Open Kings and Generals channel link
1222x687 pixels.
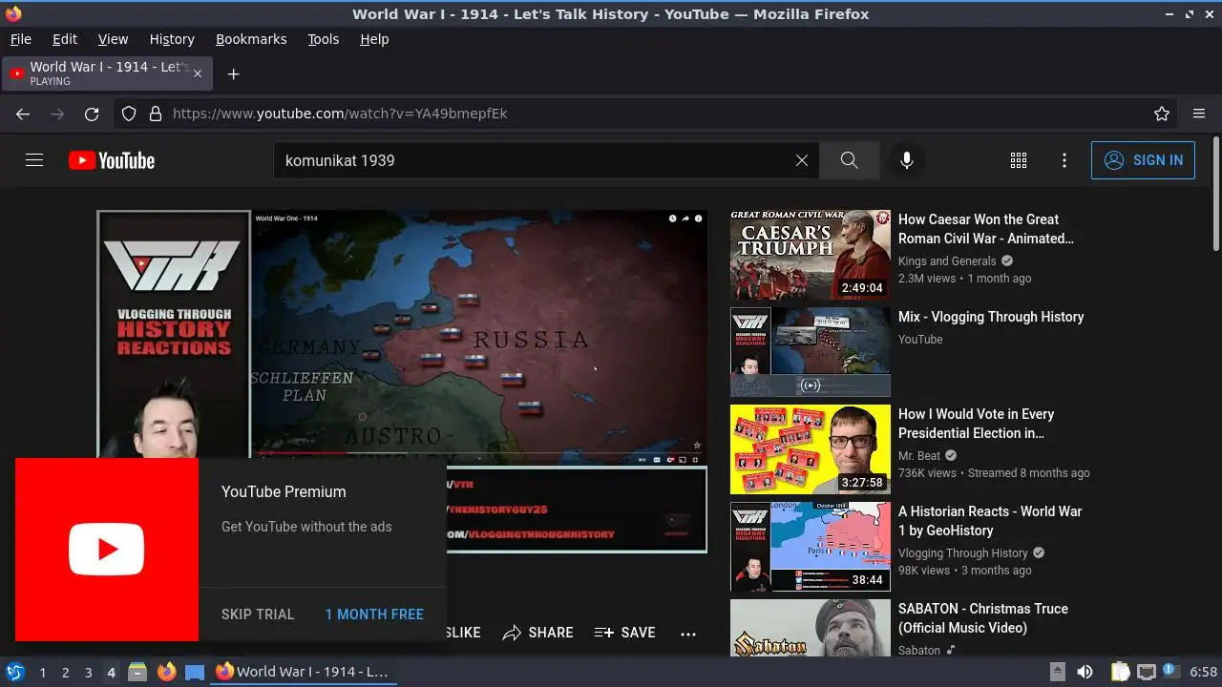coord(947,260)
